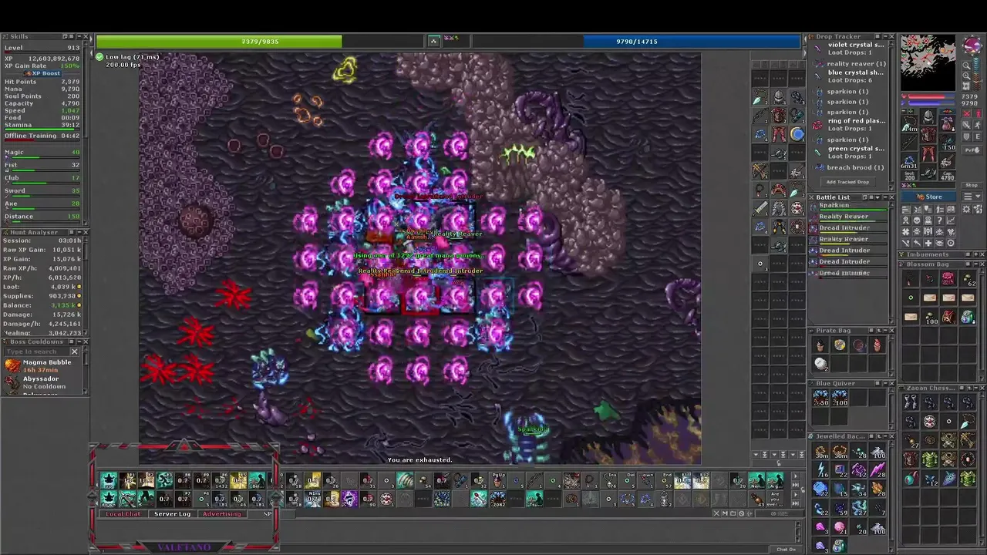The width and height of the screenshot is (987, 555).
Task: Use the action bar slot showing 2082
Action: (x=499, y=499)
